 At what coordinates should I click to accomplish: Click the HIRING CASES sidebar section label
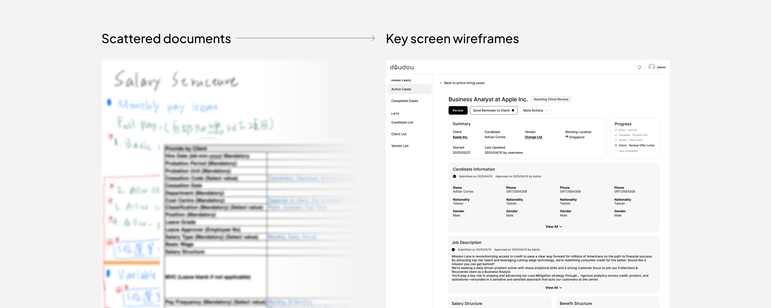pyautogui.click(x=401, y=80)
